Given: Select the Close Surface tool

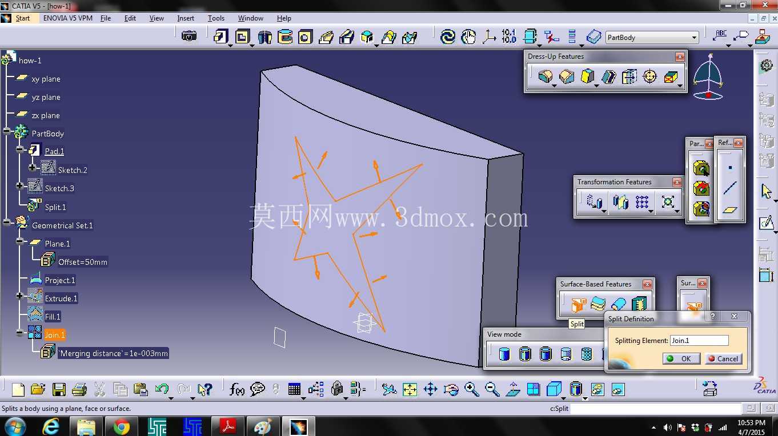Looking at the screenshot, I should [619, 304].
